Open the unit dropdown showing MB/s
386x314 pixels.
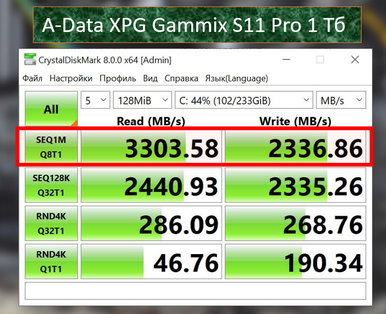click(341, 100)
